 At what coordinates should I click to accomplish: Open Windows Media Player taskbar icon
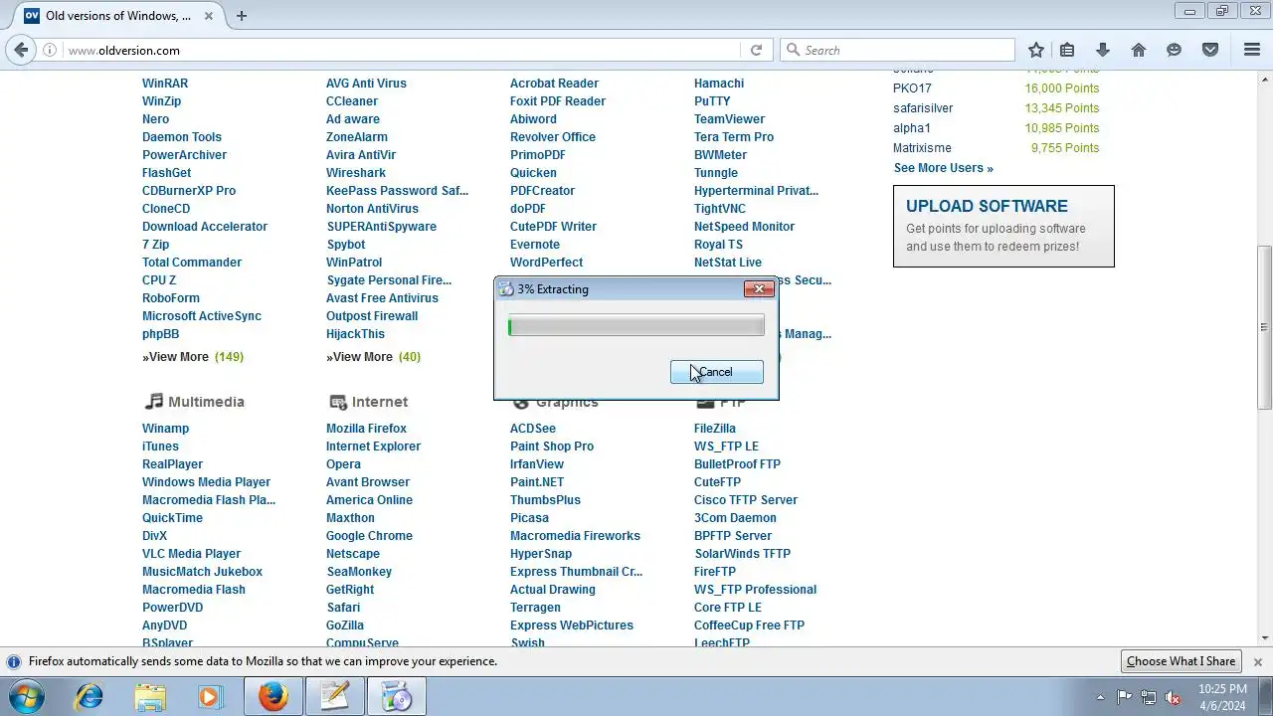[210, 696]
